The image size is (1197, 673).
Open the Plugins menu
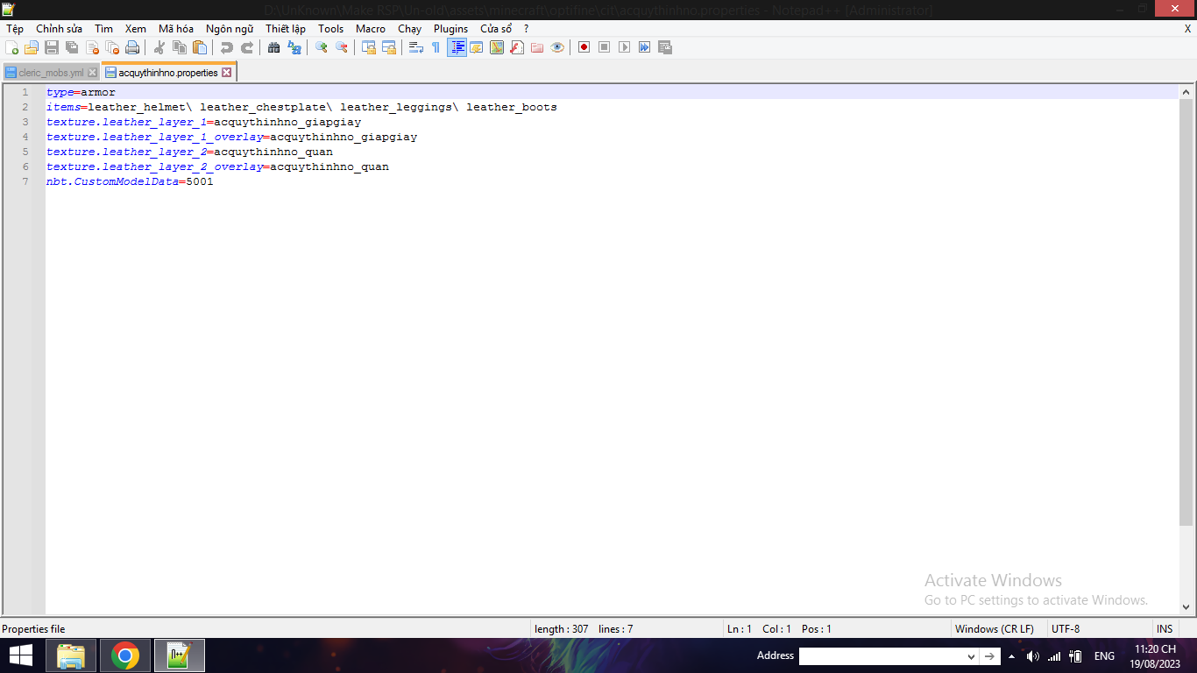pos(450,29)
